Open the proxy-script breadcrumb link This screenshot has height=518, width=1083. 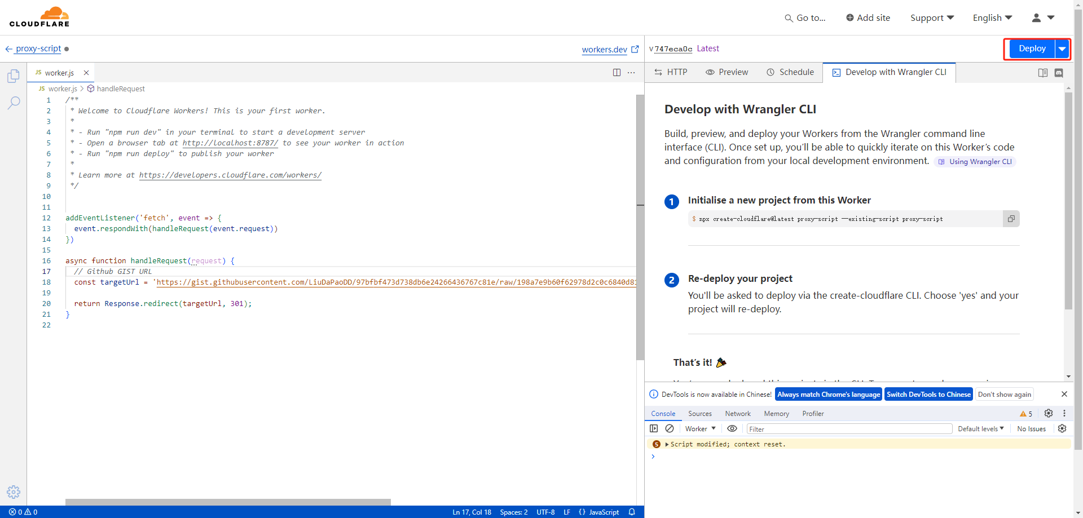point(38,48)
